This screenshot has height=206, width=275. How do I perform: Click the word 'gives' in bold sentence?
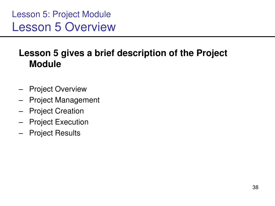point(73,53)
